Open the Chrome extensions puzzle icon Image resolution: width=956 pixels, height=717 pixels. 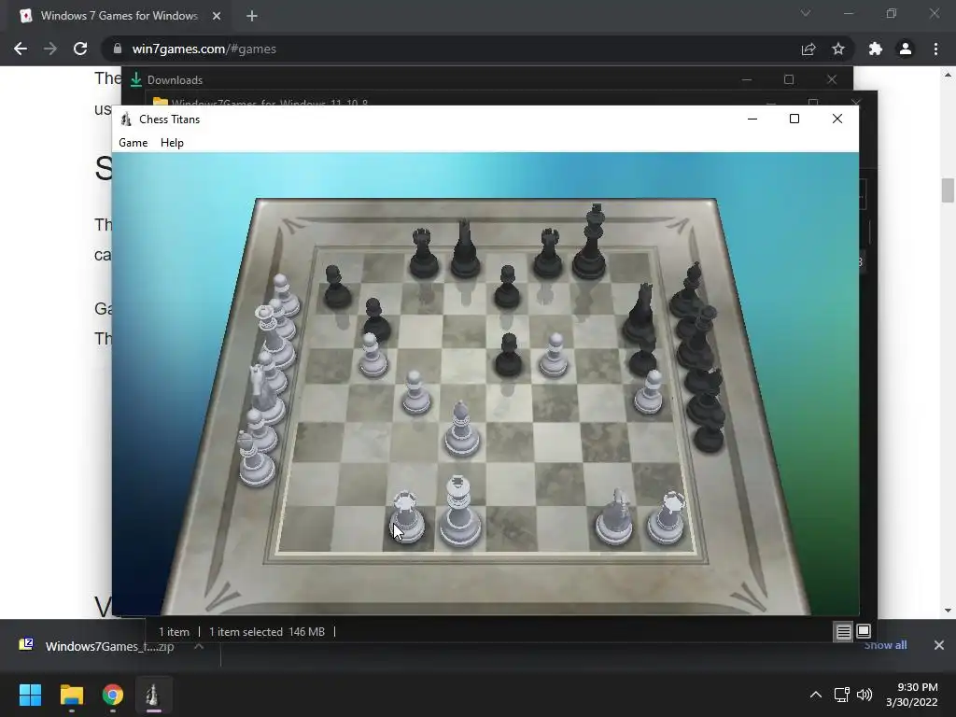(876, 49)
